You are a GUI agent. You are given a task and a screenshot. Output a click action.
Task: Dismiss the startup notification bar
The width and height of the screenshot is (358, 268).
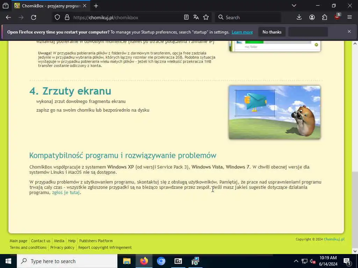tap(349, 31)
